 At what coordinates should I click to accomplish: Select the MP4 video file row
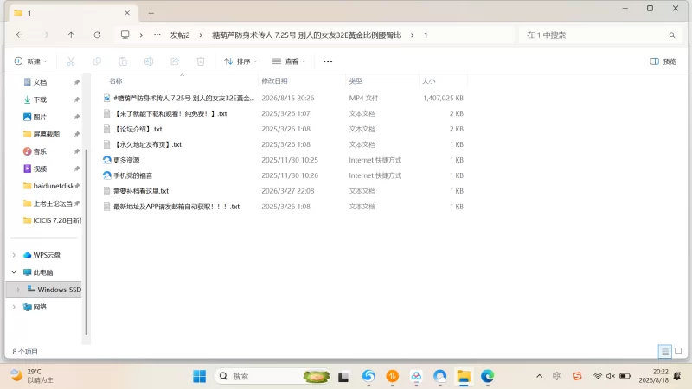pos(284,98)
